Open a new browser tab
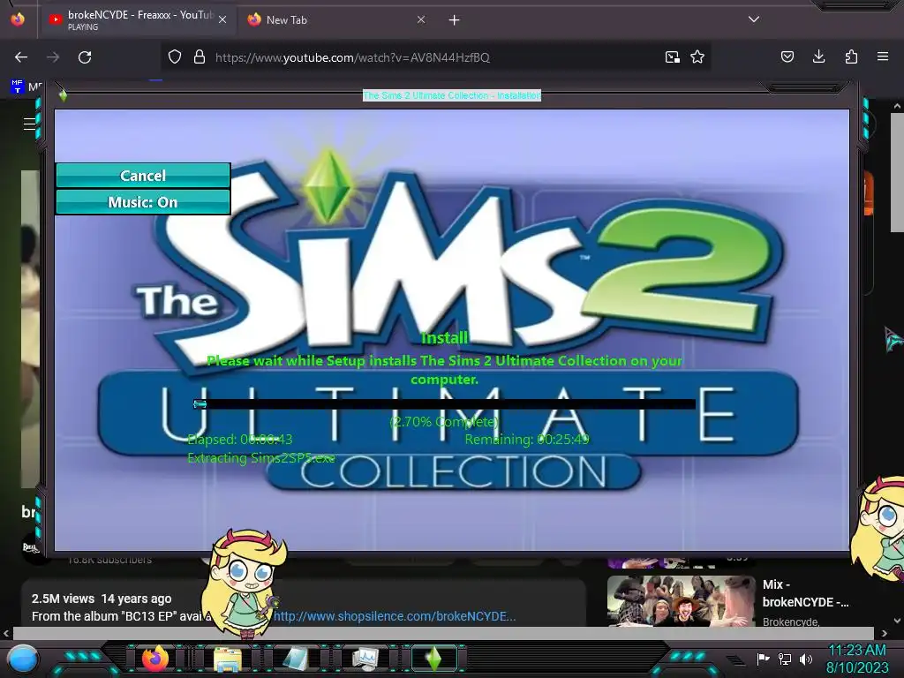The image size is (904, 678). [455, 20]
